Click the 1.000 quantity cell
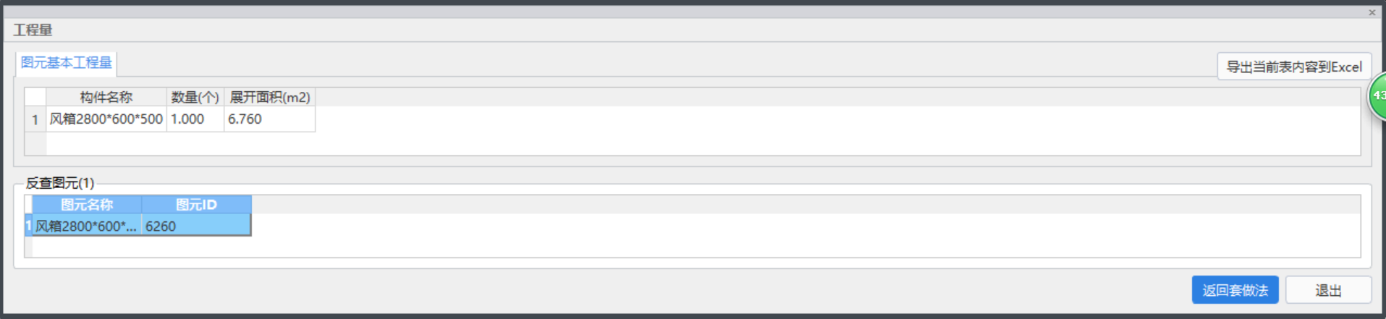 (x=195, y=119)
